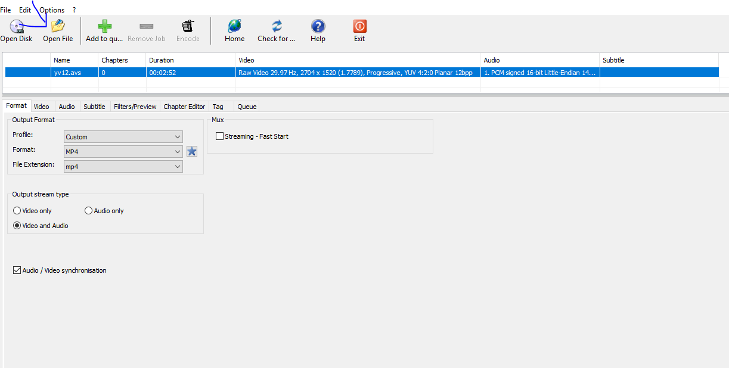Click the Video column header
This screenshot has height=368, width=729.
pos(358,60)
